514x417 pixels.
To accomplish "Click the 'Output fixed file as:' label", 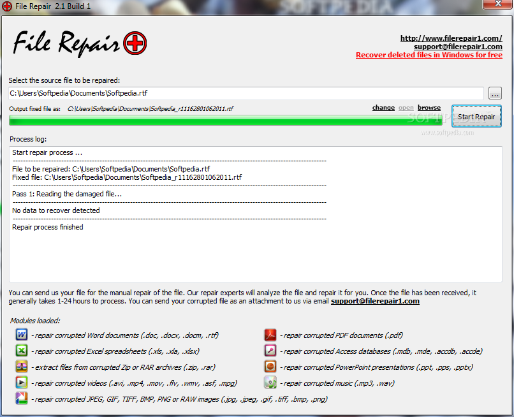I will click(x=34, y=109).
